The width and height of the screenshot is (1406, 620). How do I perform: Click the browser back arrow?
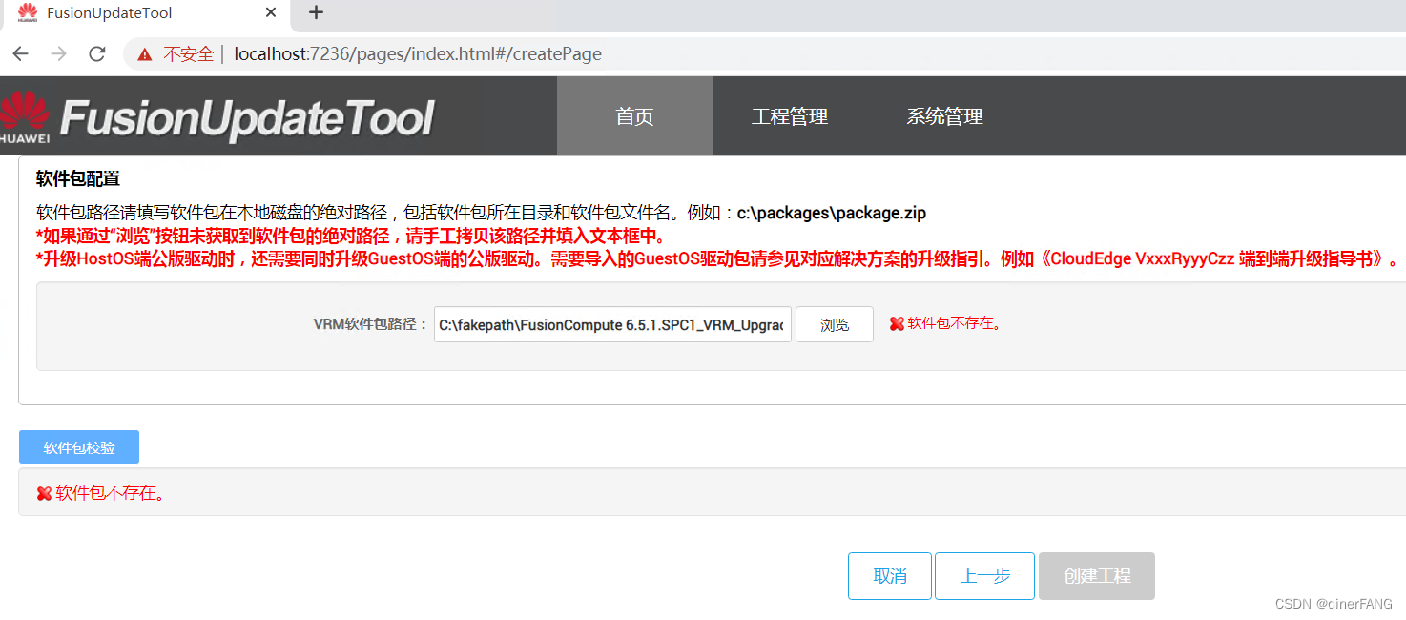(x=21, y=53)
